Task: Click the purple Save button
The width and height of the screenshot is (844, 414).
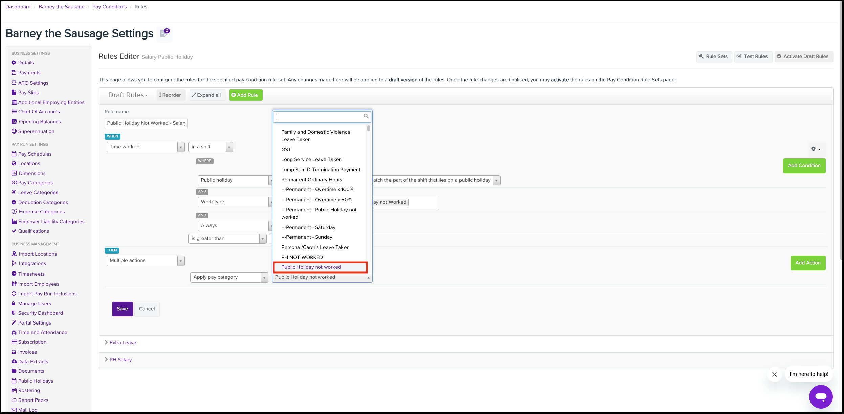Action: coord(122,309)
